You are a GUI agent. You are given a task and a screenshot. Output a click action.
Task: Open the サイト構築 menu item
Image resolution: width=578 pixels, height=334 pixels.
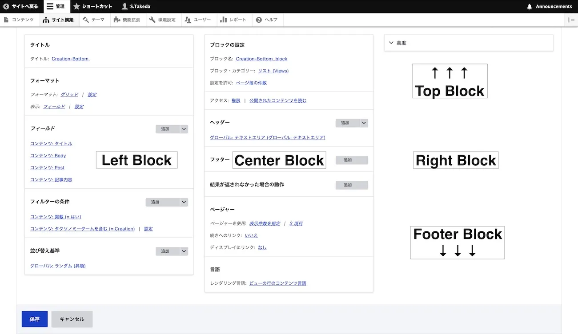coord(60,20)
